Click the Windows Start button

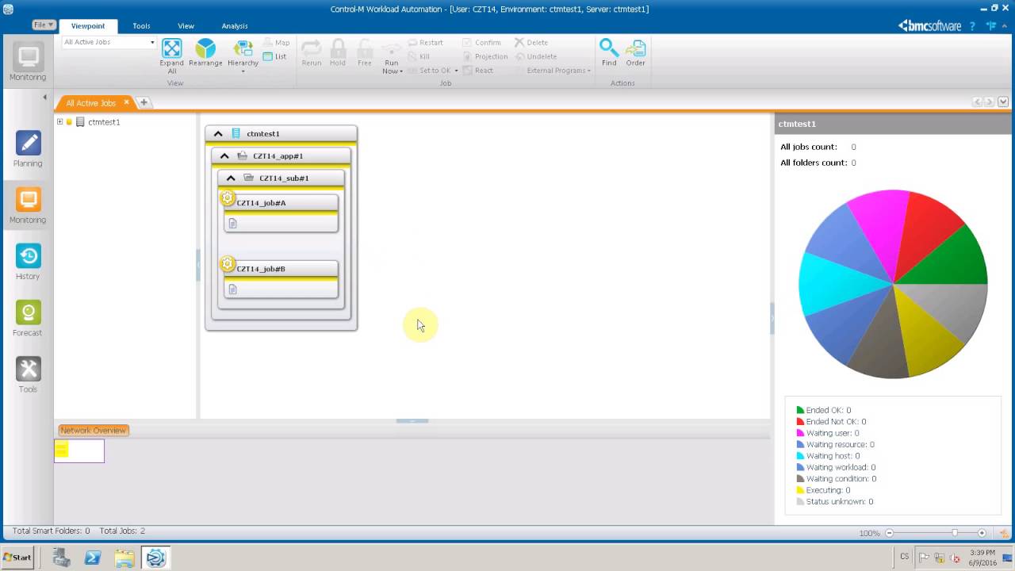(x=17, y=558)
